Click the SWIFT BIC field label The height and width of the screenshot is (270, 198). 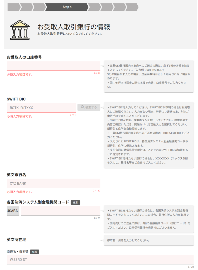[x=16, y=99]
